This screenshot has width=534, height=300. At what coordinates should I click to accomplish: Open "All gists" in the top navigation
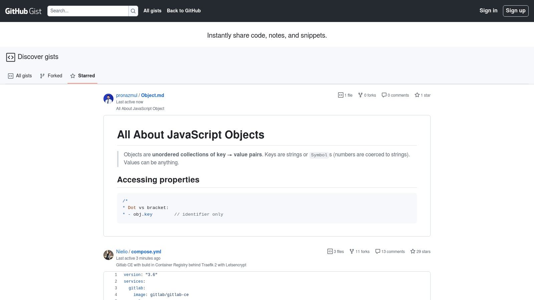click(x=152, y=11)
